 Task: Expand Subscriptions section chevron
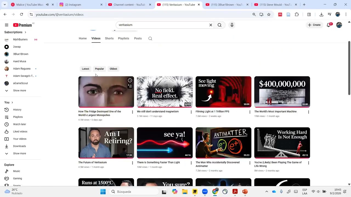point(26,32)
